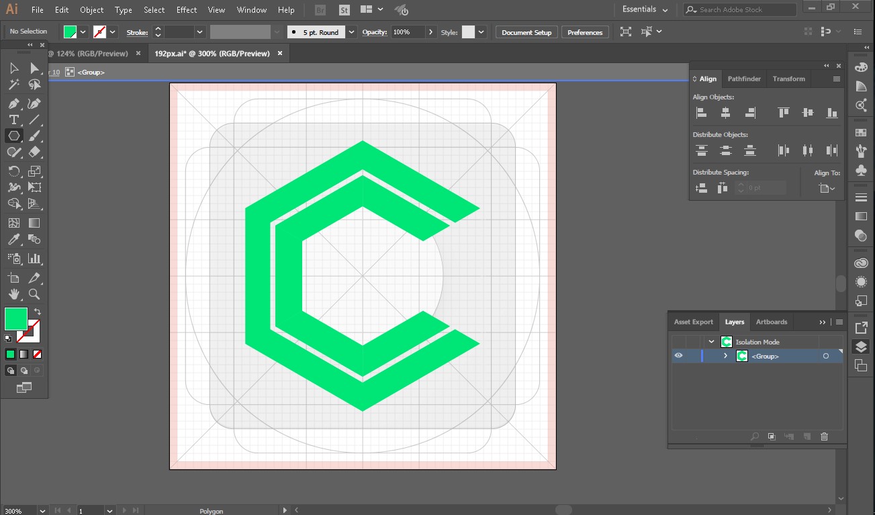Select the Type tool

coord(13,120)
